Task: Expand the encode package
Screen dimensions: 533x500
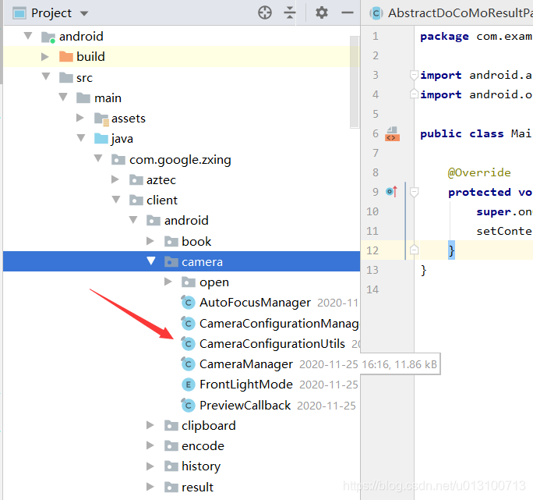Action: (x=150, y=445)
